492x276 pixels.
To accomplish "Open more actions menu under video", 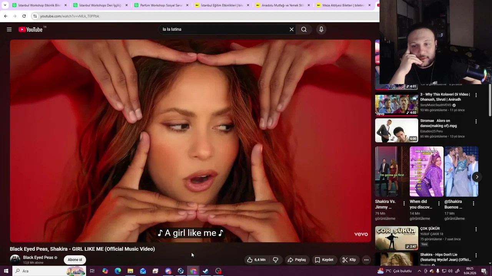I will tap(366, 260).
